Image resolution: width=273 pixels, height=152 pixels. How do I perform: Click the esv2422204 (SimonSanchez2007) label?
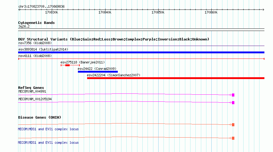tap(113, 75)
